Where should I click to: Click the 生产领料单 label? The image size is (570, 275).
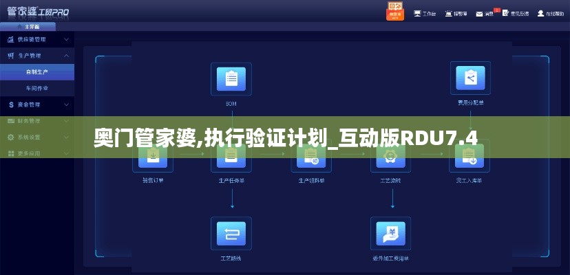(x=311, y=180)
